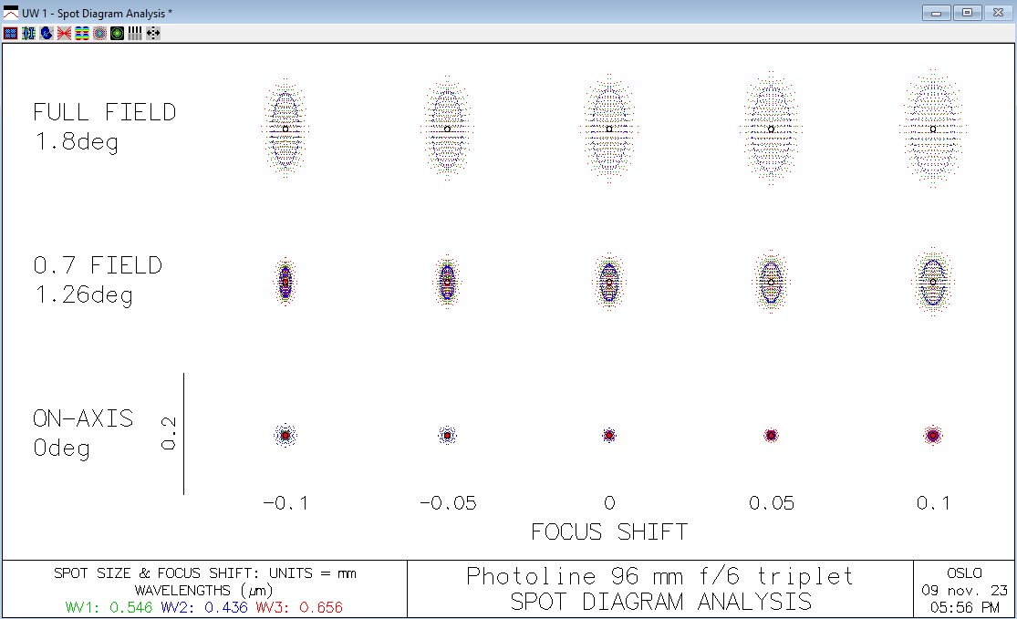This screenshot has height=619, width=1017.
Task: Click the blue shaded lens solid icon
Action: pyautogui.click(x=46, y=33)
